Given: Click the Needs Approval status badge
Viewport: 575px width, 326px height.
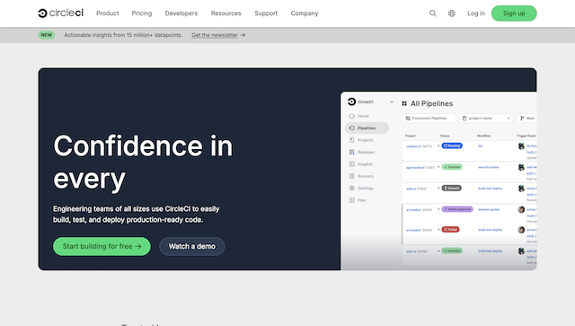Looking at the screenshot, I should (457, 209).
